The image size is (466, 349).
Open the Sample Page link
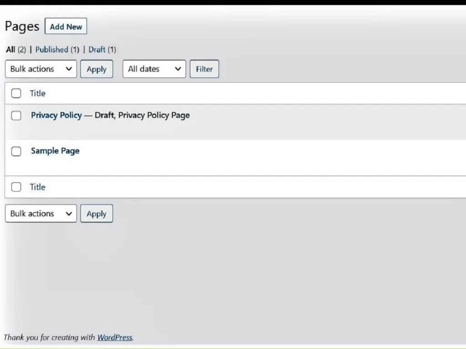click(55, 151)
